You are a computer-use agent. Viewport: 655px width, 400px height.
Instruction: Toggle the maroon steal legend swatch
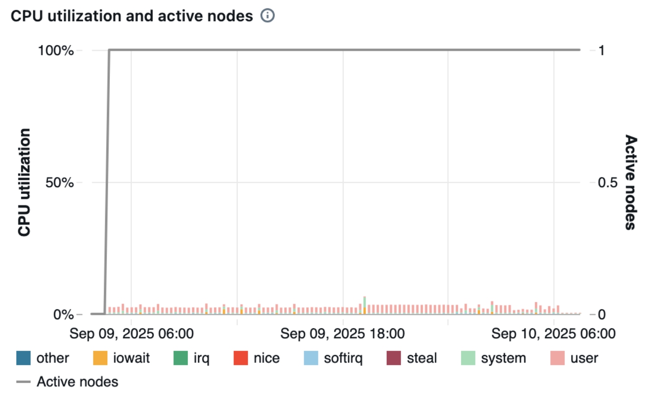(x=393, y=358)
